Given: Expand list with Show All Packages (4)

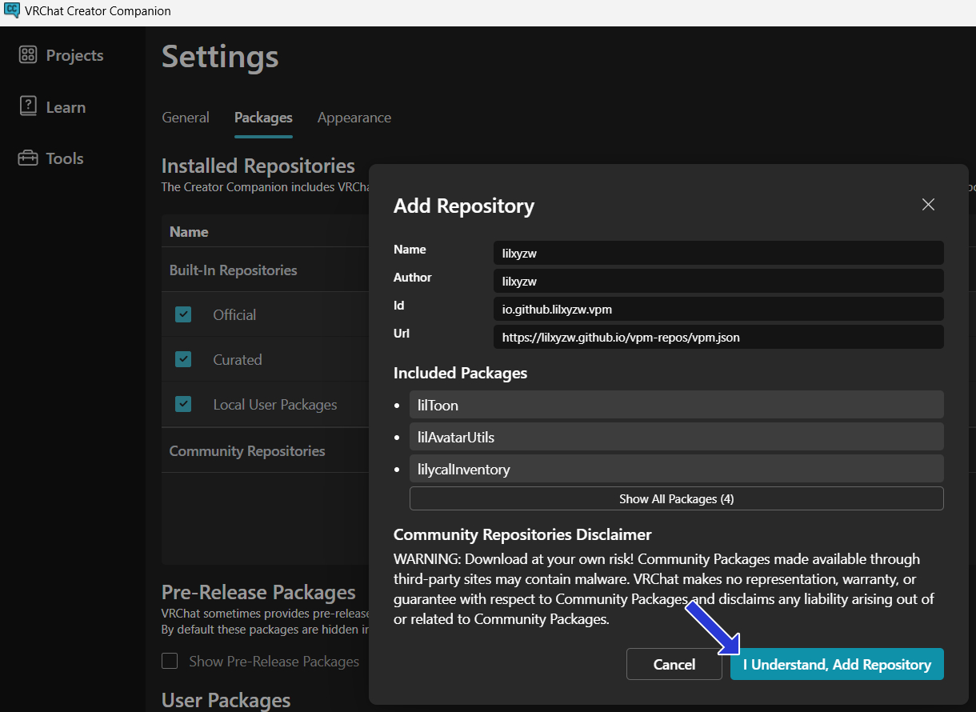Looking at the screenshot, I should pos(676,498).
